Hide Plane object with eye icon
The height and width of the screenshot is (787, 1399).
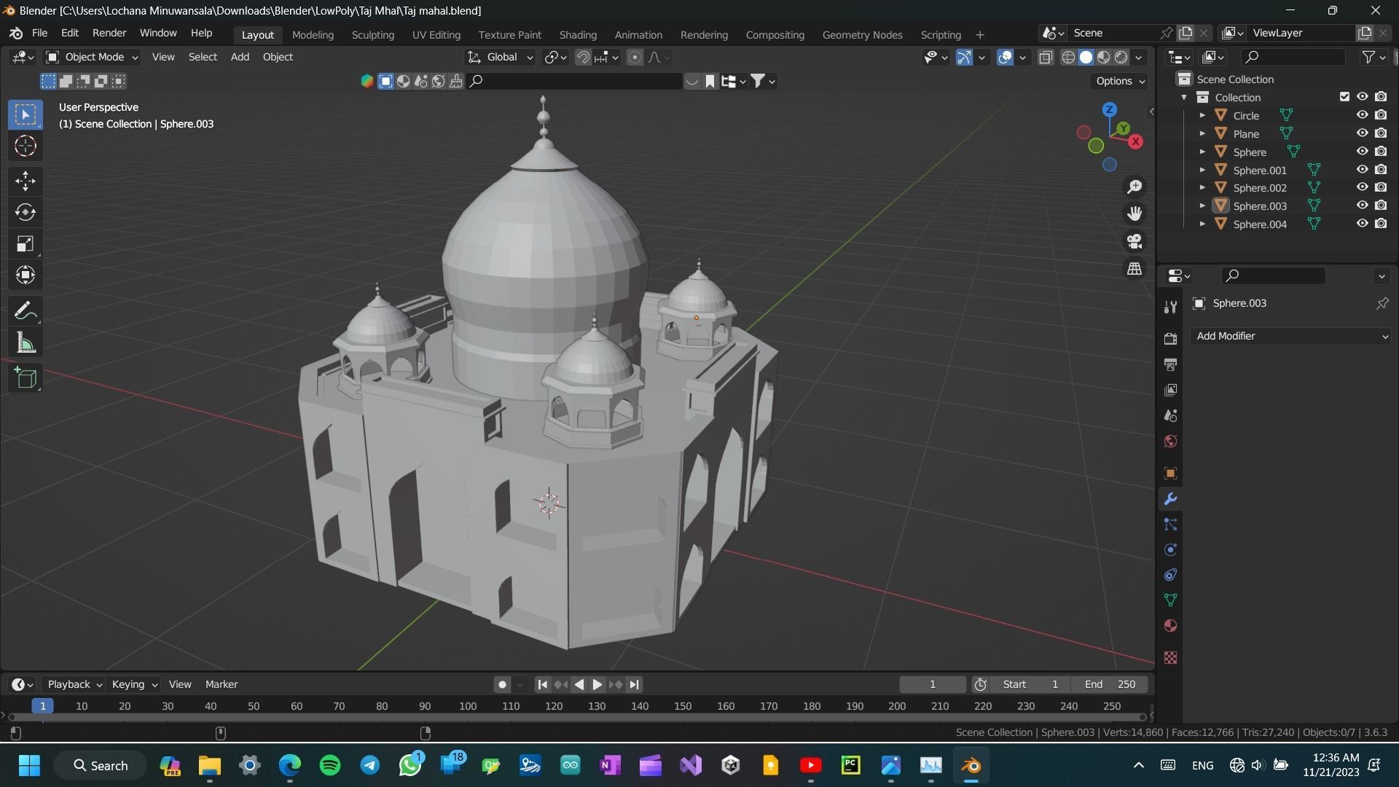pos(1362,133)
